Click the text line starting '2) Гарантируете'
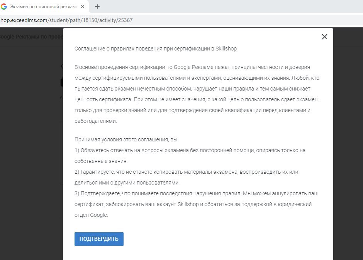Screen dimensions: 363x260 [187, 172]
